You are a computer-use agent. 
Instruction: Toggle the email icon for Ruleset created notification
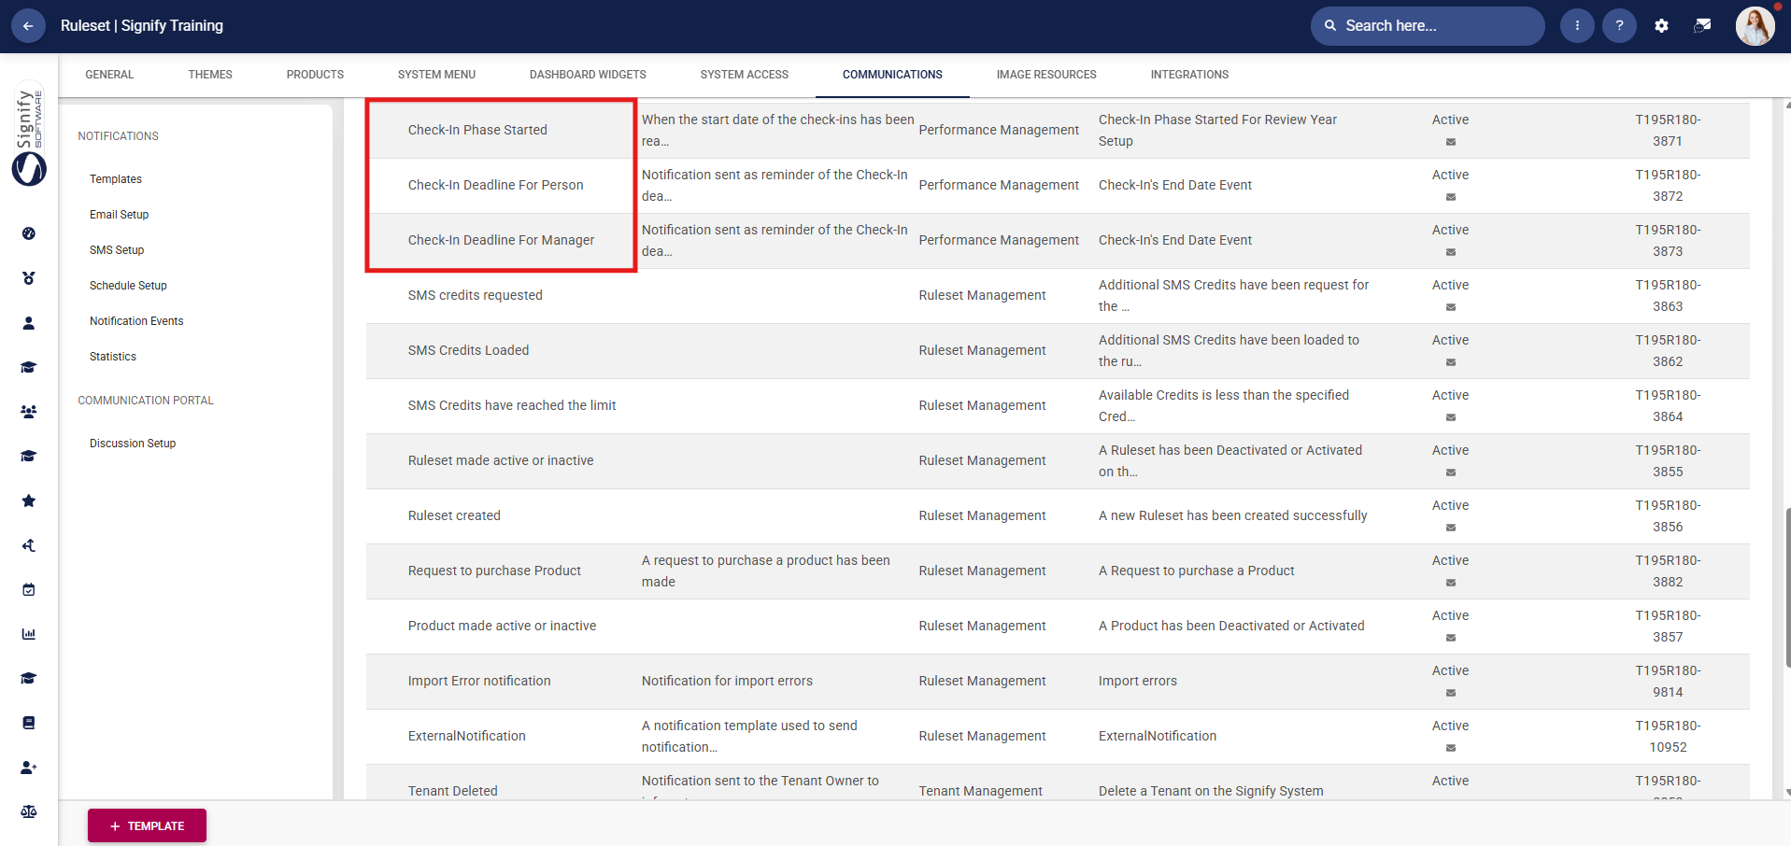click(x=1450, y=528)
